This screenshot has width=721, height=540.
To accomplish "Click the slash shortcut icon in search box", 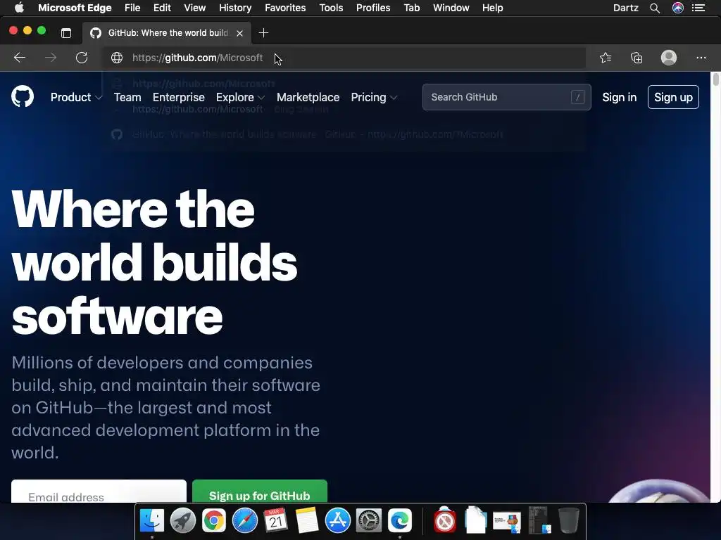I will tap(577, 97).
